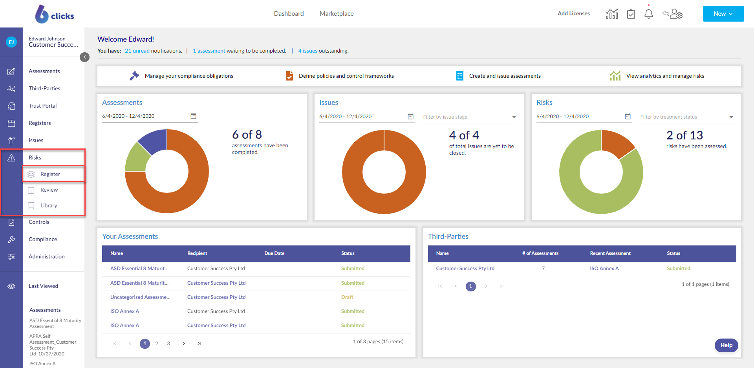754x368 pixels.
Task: Sort Third-Parties table by # of Assessments
Action: 540,254
